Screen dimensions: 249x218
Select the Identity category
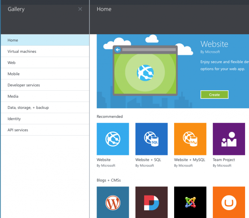point(45,119)
